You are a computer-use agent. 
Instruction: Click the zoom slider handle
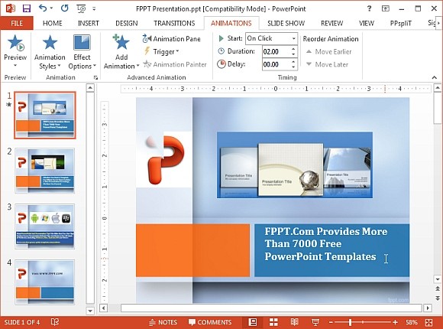tap(350, 322)
